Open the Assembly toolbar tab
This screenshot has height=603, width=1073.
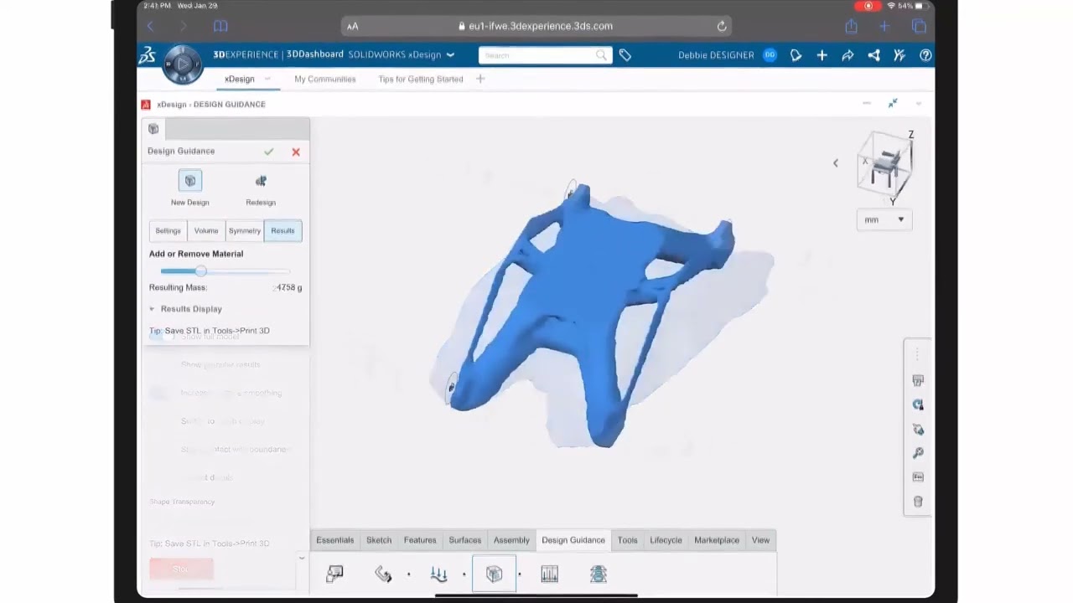[x=511, y=540]
